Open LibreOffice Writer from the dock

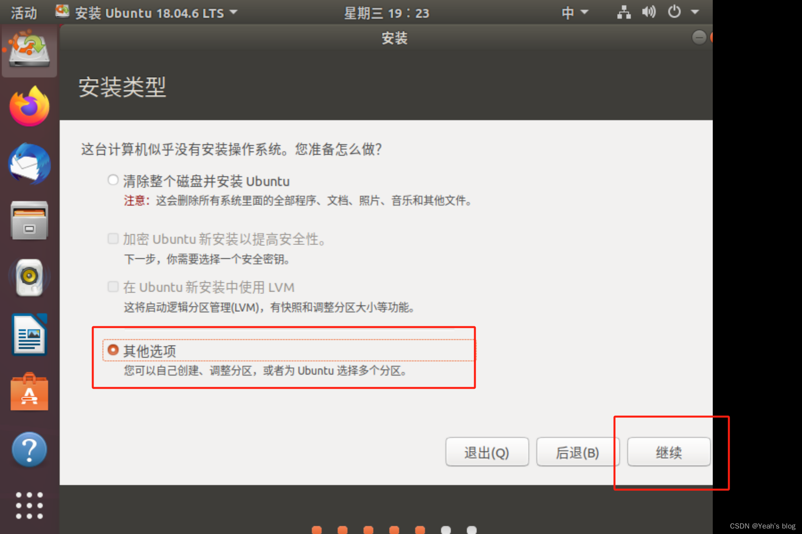(x=29, y=335)
